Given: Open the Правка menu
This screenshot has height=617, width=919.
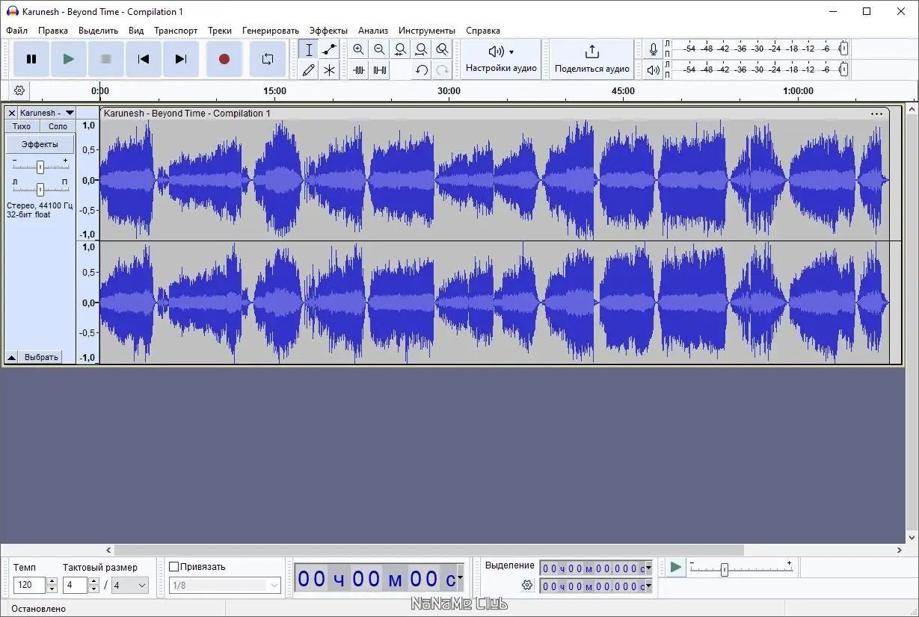Looking at the screenshot, I should pos(53,31).
